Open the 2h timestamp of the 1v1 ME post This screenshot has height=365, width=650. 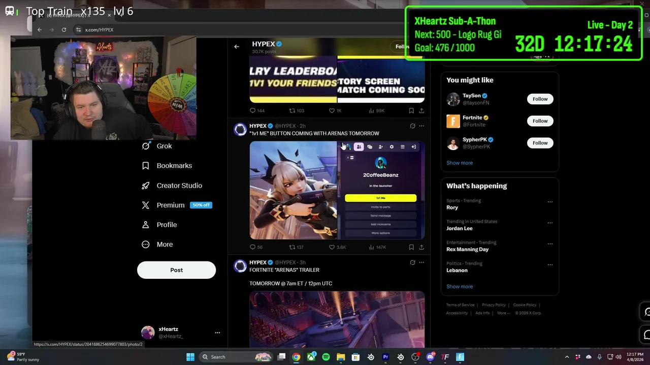pyautogui.click(x=303, y=126)
